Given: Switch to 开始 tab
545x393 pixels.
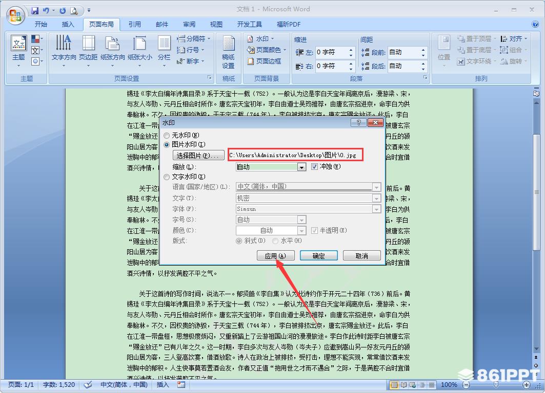Looking at the screenshot, I should point(41,24).
